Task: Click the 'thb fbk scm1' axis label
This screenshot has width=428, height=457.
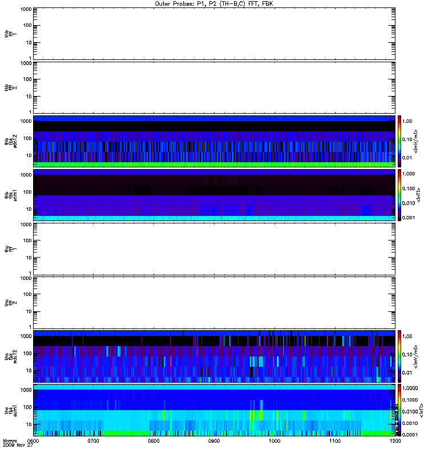Action: (10, 195)
